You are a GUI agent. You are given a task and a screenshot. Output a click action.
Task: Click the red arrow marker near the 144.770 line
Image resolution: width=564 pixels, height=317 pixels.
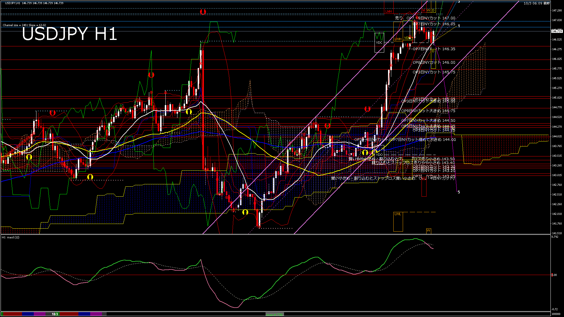[x=367, y=109]
